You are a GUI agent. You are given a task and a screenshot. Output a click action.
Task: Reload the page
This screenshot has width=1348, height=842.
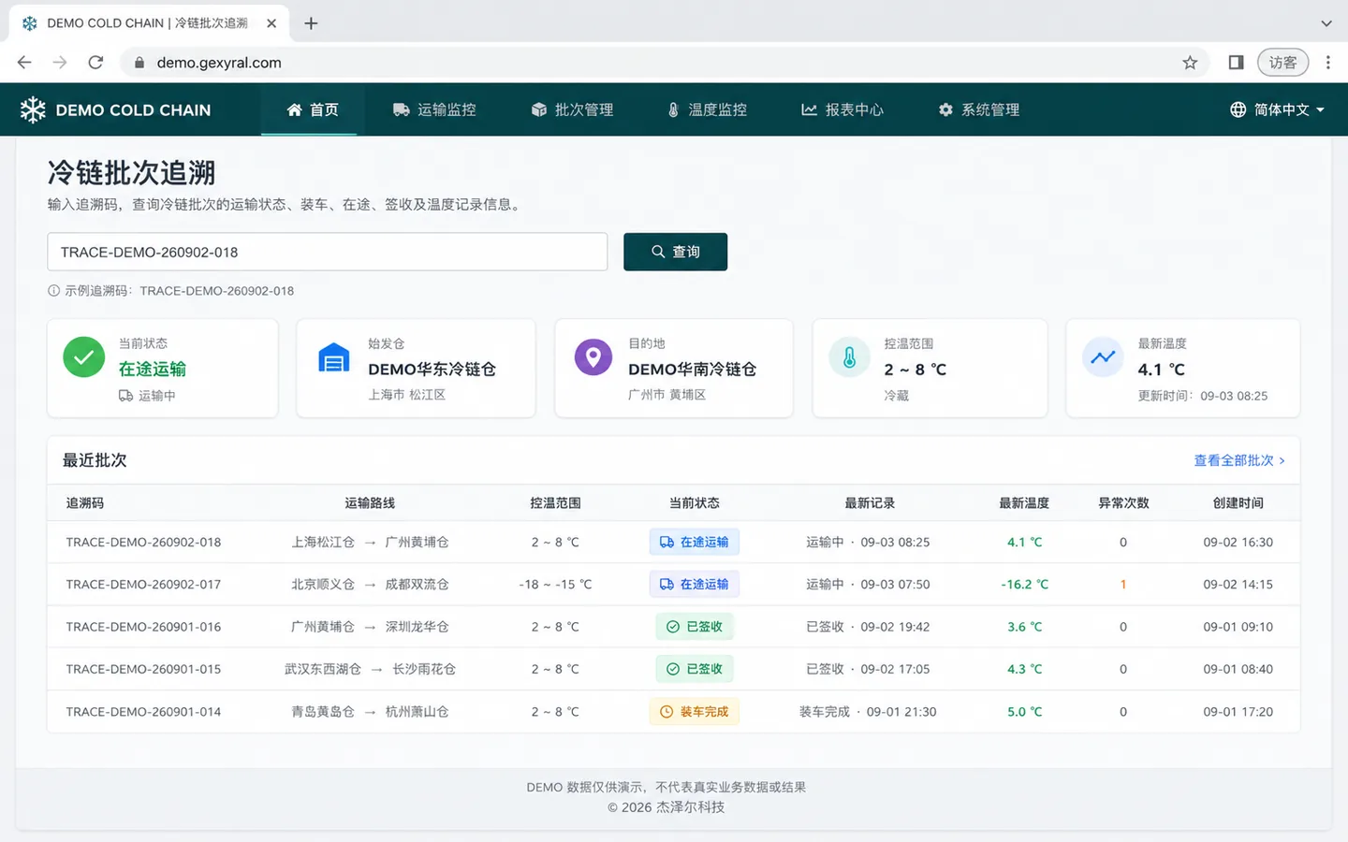[x=95, y=63]
